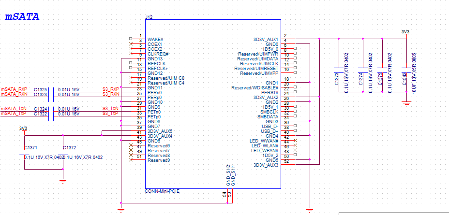The image size is (449, 215).
Task: Select the USB_D+ pin name
Action: [x=270, y=131]
